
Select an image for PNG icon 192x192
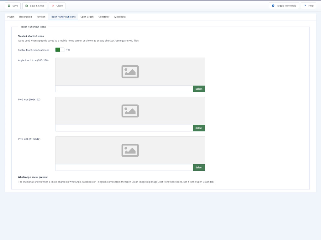pyautogui.click(x=199, y=128)
